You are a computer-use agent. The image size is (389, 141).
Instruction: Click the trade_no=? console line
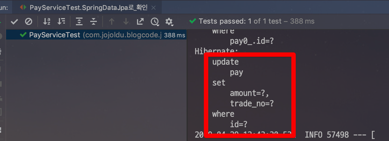click(x=252, y=103)
